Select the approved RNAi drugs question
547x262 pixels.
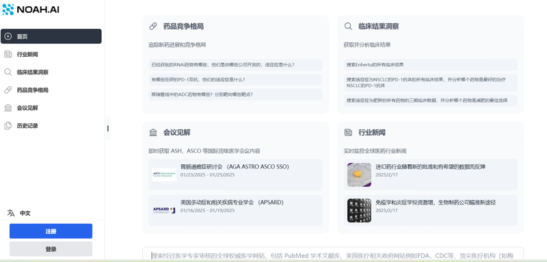(x=235, y=65)
